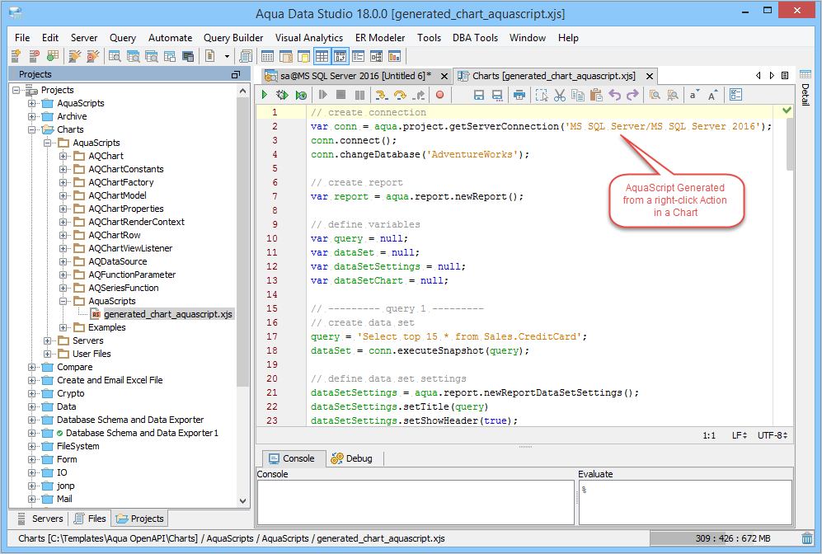The image size is (822, 554).
Task: Toggle the highlighted pivot grid view button
Action: point(341,56)
